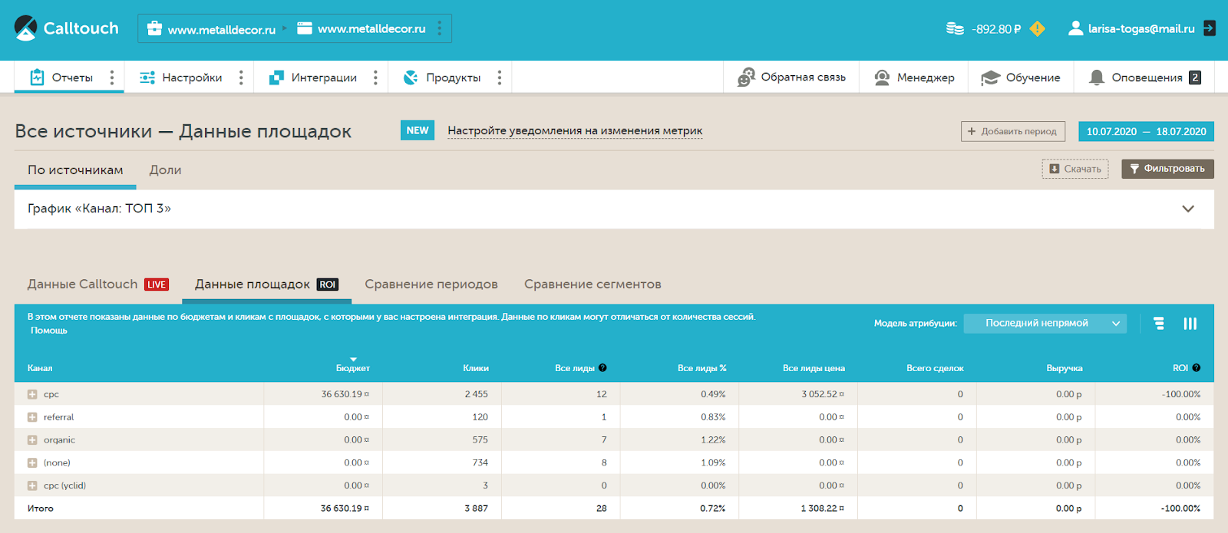This screenshot has width=1228, height=533.
Task: Click the Фильтровать button
Action: point(1167,169)
